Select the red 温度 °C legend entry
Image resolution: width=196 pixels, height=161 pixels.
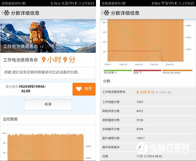(x=147, y=72)
